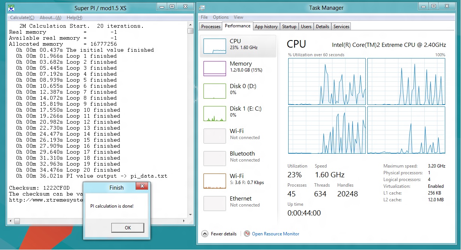Switch to the Services tab

point(341,27)
